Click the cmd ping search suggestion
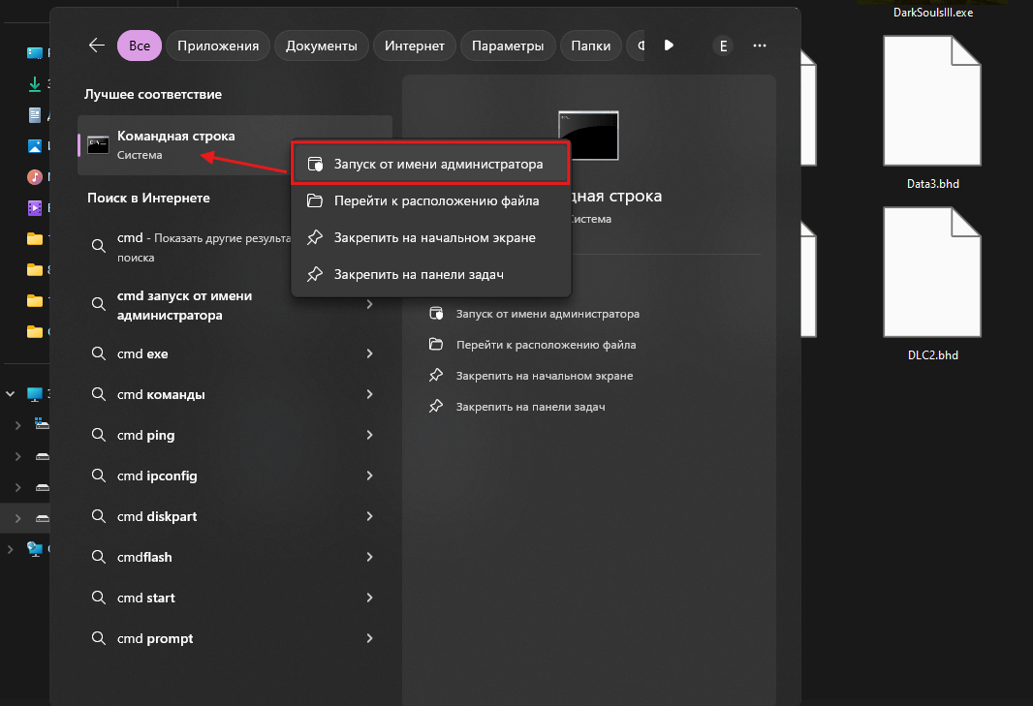This screenshot has height=706, width=1033. pyautogui.click(x=146, y=435)
